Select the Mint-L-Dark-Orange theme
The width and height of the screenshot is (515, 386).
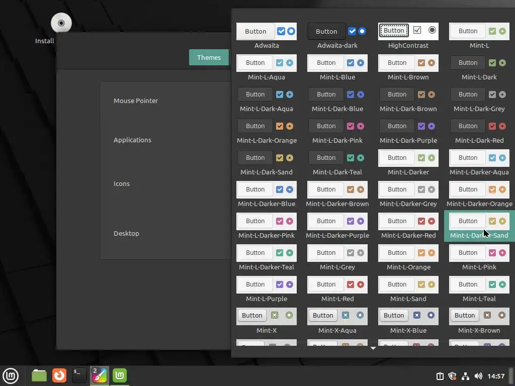coord(267,131)
